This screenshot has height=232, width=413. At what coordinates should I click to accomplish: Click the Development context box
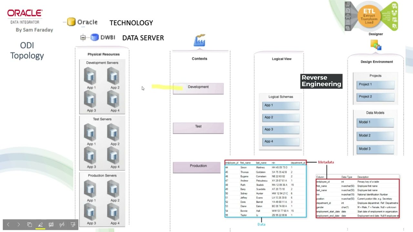click(198, 89)
